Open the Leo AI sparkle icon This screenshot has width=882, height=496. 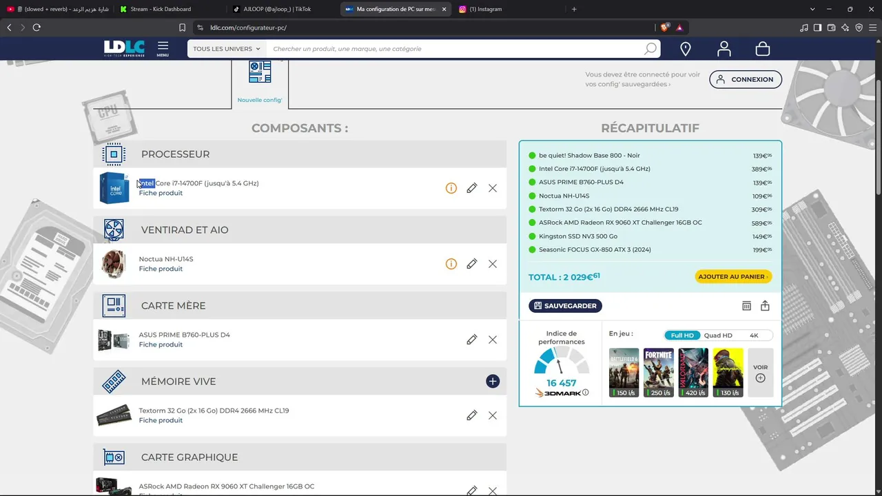point(845,28)
